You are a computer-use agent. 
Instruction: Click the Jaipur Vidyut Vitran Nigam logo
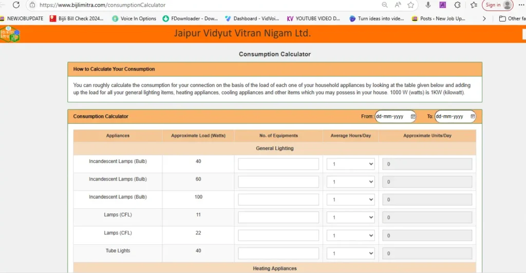point(10,34)
